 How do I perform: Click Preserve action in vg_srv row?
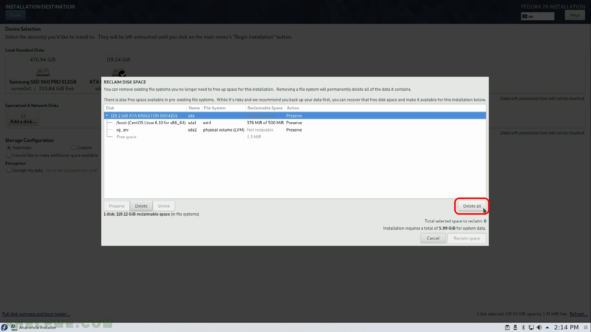coord(294,130)
